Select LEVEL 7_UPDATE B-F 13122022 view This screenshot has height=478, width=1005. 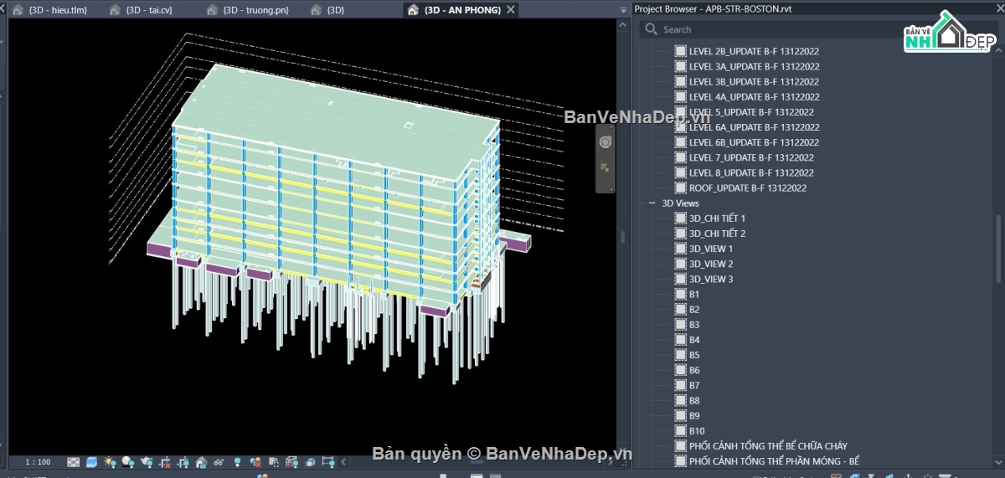(751, 157)
